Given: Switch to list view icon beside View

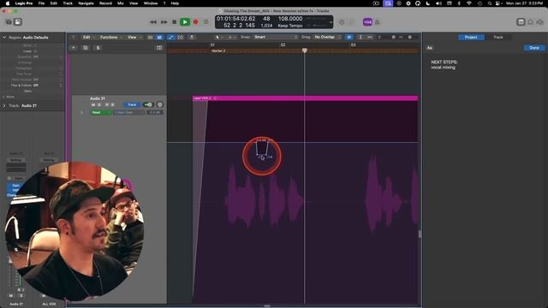Looking at the screenshot, I should point(151,37).
